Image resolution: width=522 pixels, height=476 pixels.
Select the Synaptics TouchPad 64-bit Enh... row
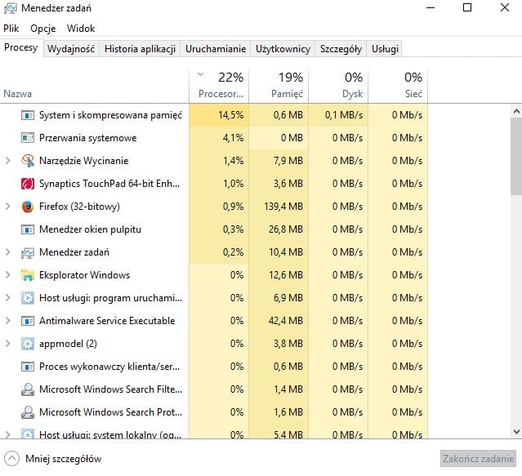pyautogui.click(x=109, y=184)
